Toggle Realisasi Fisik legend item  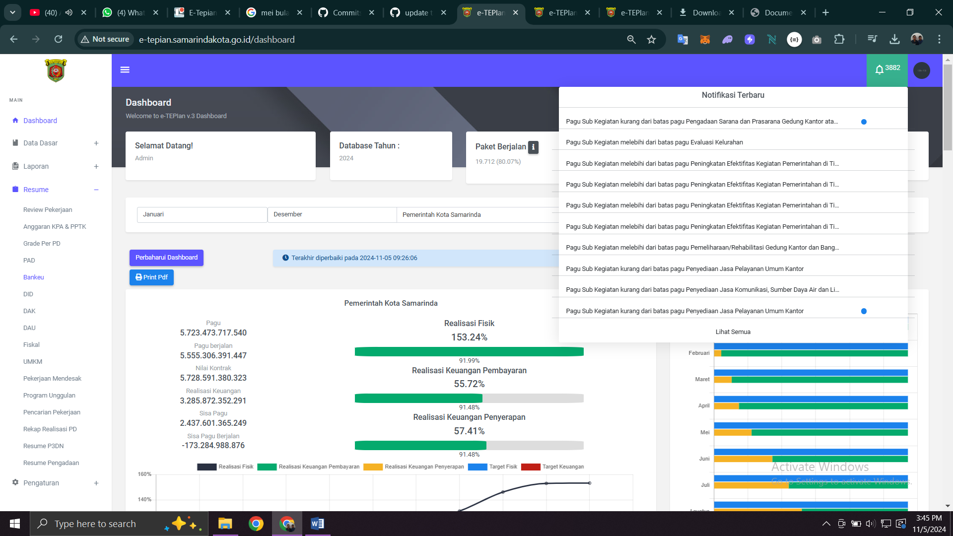click(x=225, y=467)
